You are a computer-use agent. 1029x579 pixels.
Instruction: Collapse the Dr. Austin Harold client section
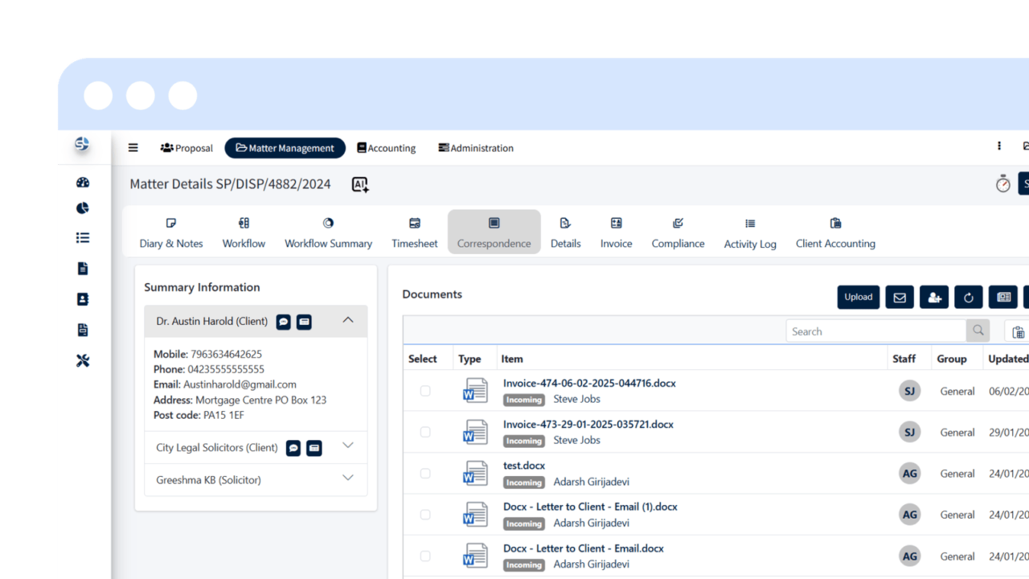pos(348,319)
